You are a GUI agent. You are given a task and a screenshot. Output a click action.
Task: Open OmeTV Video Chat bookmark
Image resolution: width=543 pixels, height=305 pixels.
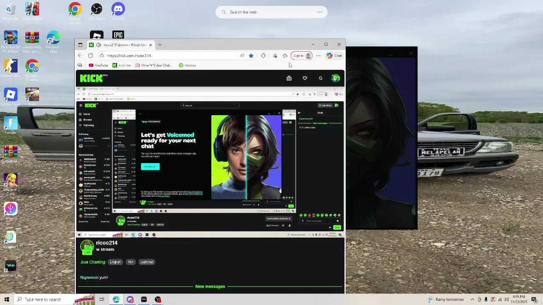pos(153,65)
